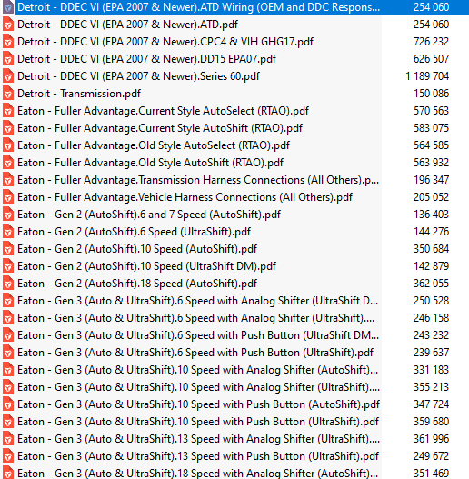Select Old Style AutoShift (RTAO).pdf

point(150,163)
